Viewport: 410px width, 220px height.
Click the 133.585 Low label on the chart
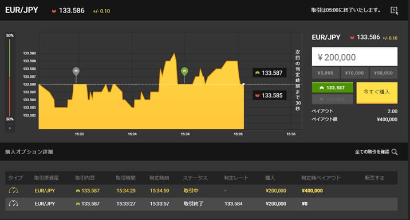point(269,95)
